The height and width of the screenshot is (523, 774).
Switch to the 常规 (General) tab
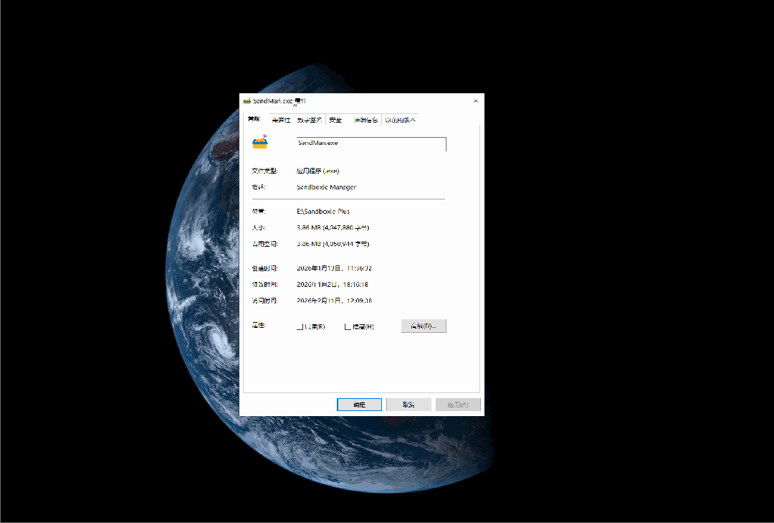254,120
